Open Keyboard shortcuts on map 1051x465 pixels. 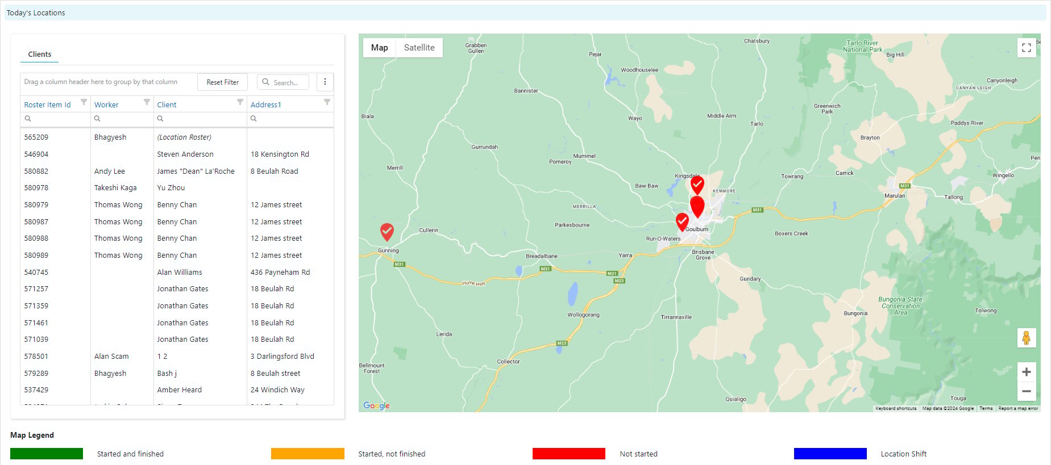[896, 408]
